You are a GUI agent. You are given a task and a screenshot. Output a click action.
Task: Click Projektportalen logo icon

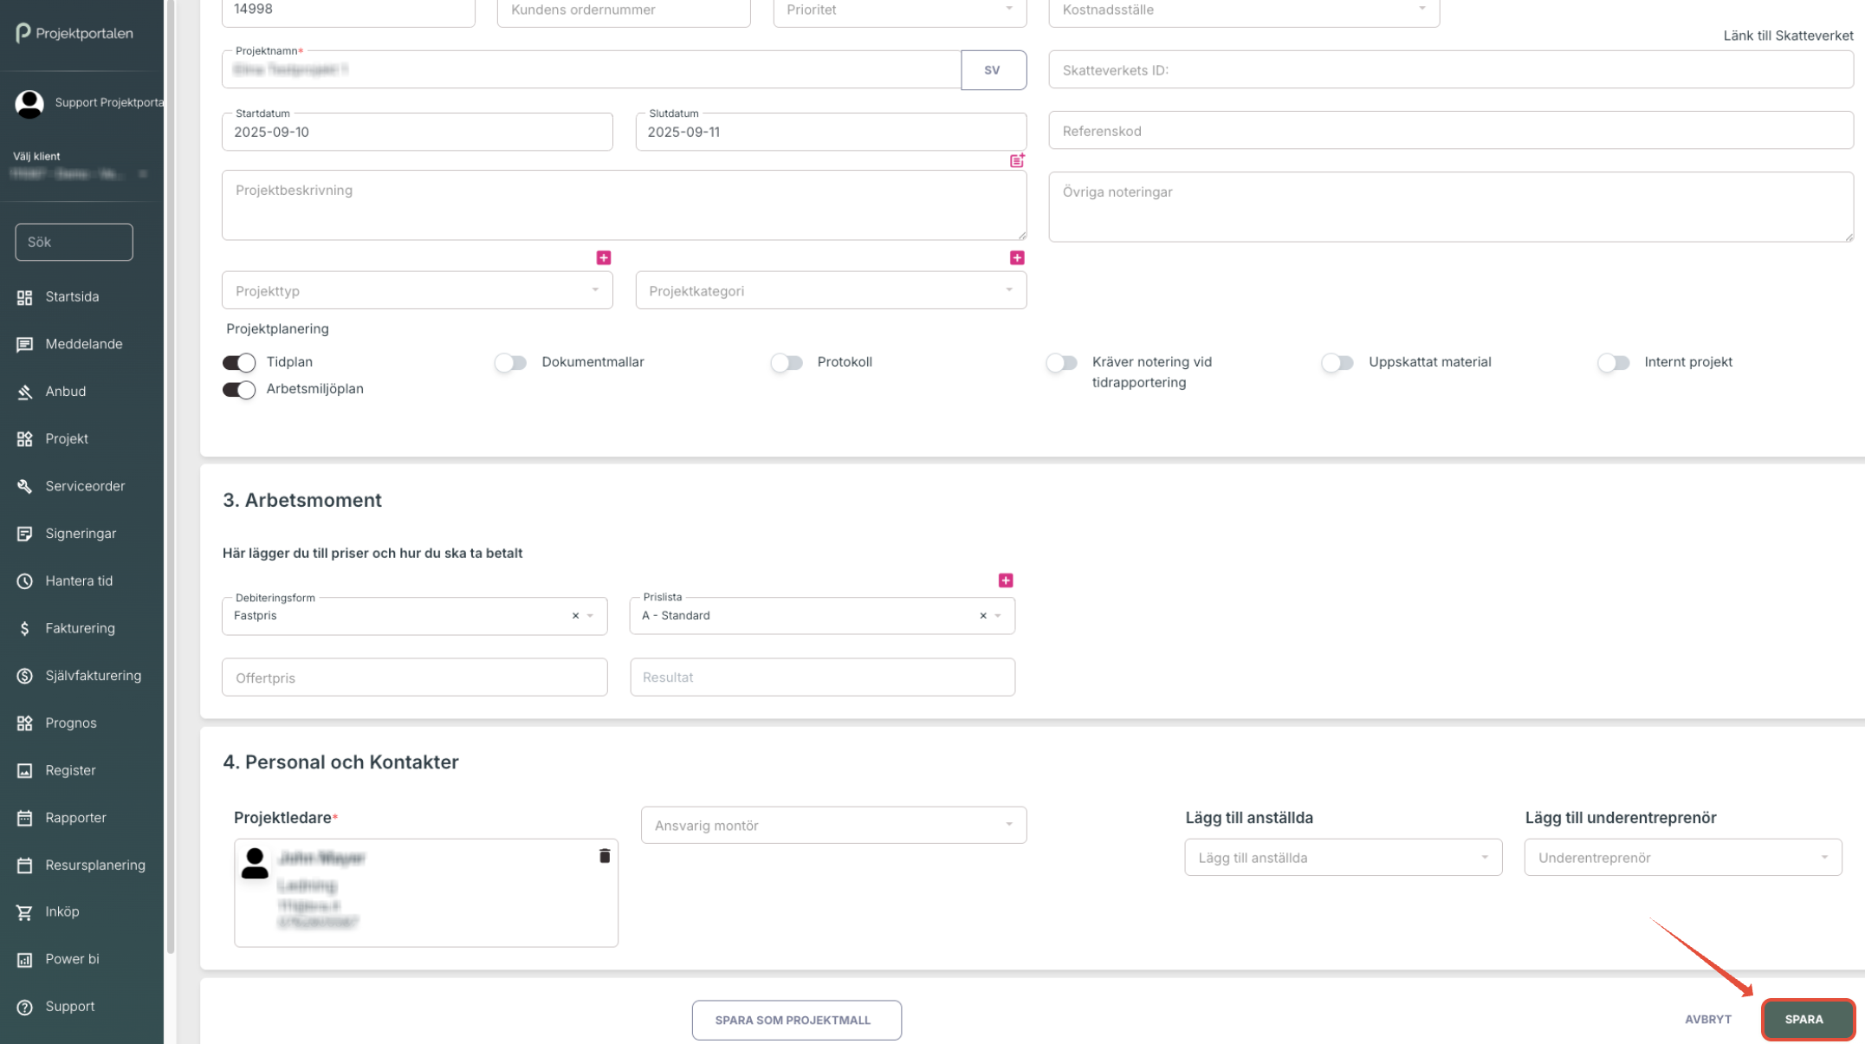tap(23, 33)
